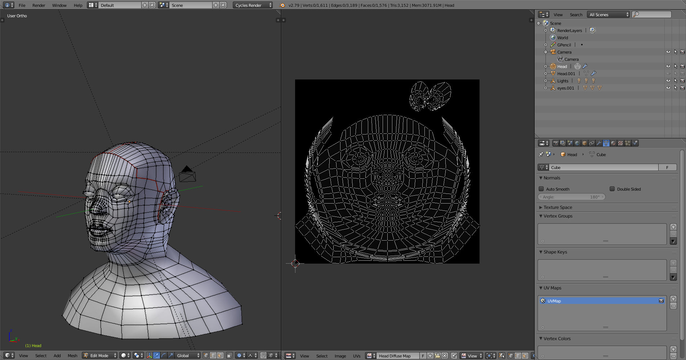Toggle active render camera icon on UVMap

pos(661,301)
